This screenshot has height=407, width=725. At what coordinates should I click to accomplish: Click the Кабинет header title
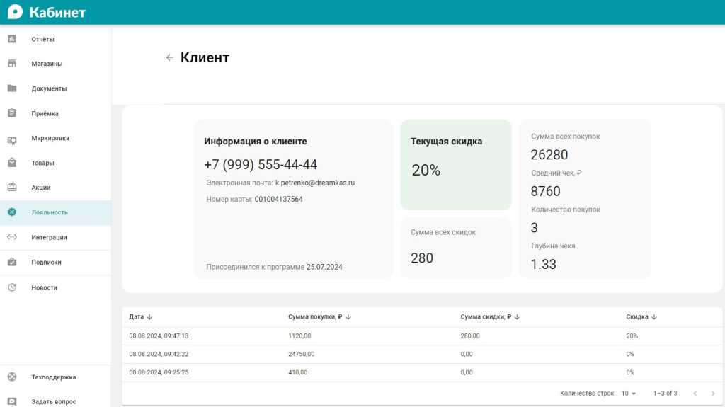point(57,13)
